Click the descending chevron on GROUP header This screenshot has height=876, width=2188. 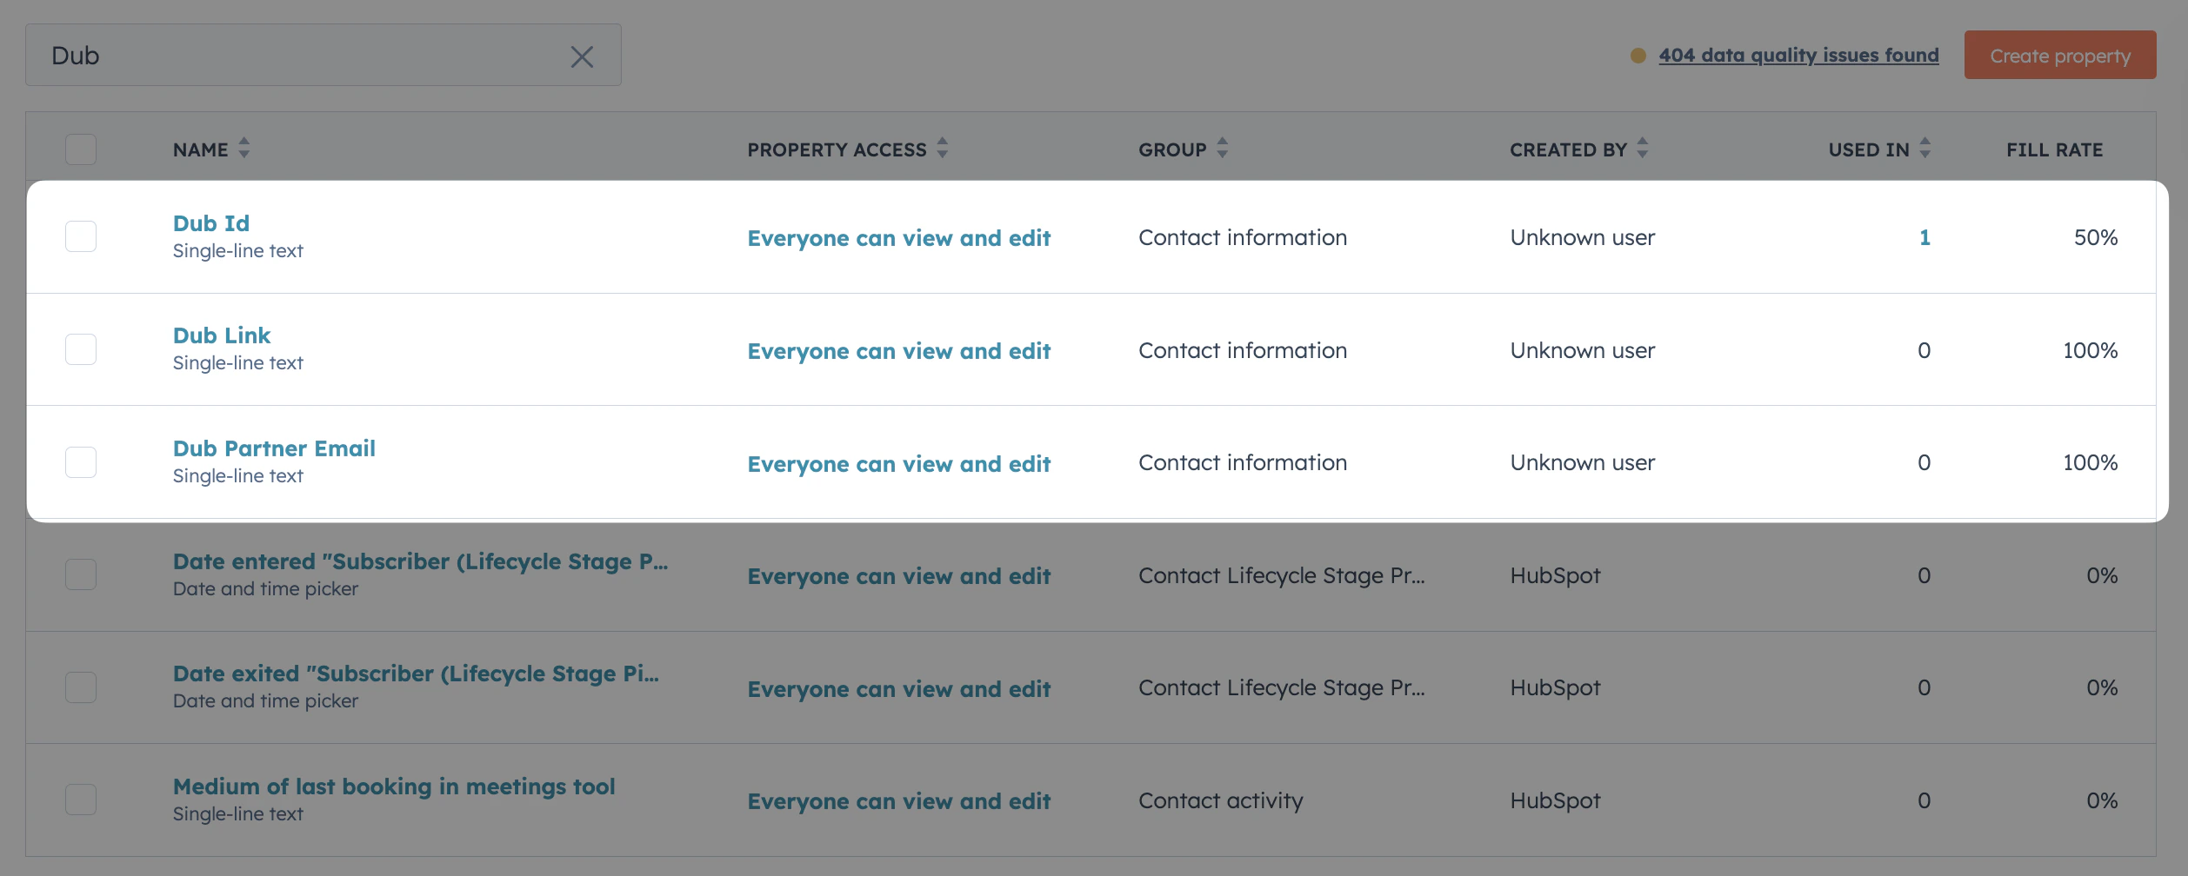pos(1222,155)
